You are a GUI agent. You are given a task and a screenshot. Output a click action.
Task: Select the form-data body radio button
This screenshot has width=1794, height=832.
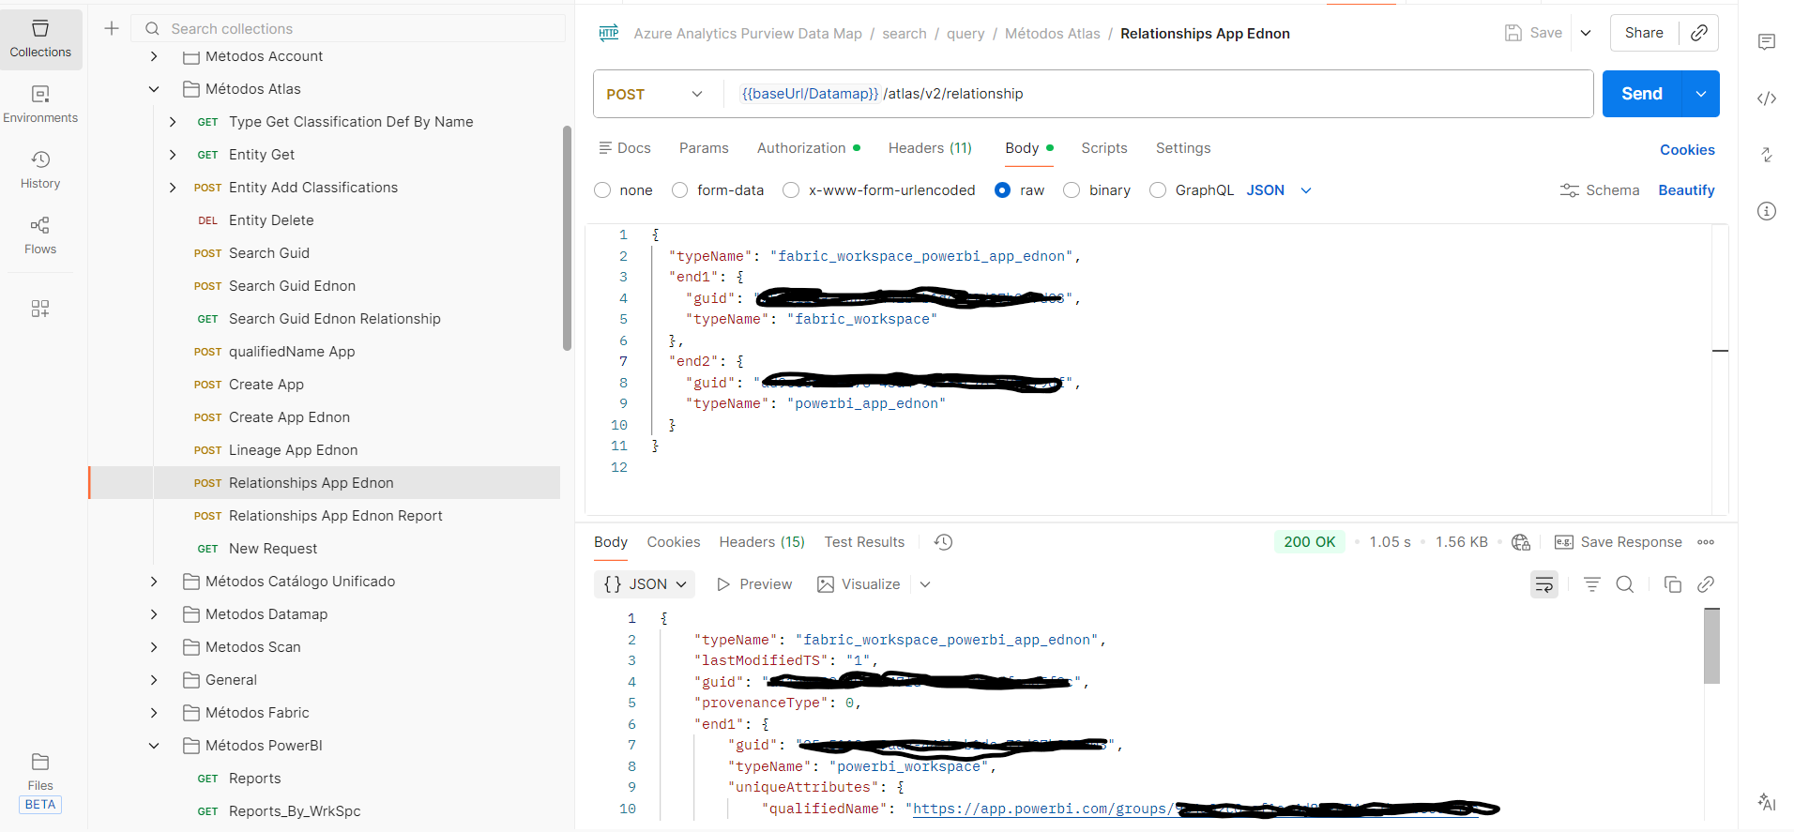pos(680,190)
